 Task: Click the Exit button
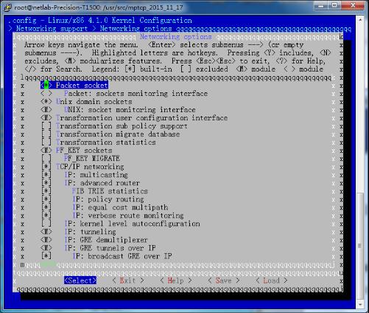[128, 281]
